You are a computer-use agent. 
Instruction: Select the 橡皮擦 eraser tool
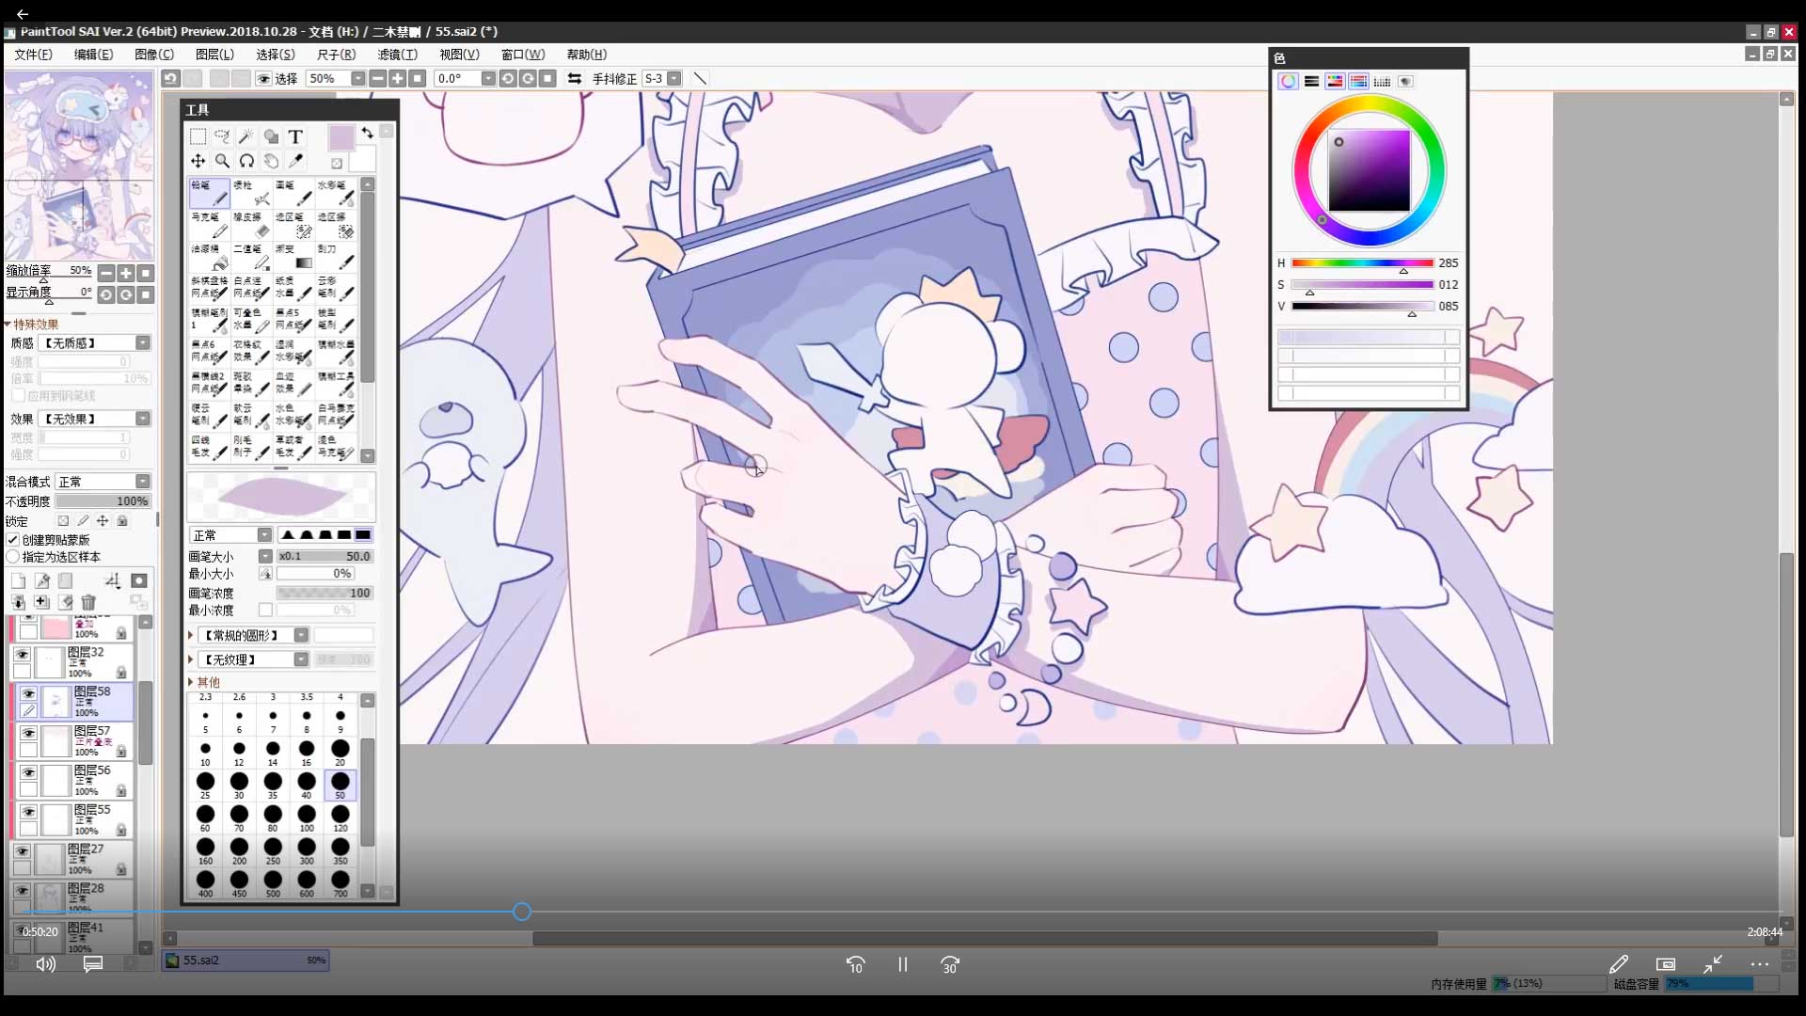pos(251,224)
